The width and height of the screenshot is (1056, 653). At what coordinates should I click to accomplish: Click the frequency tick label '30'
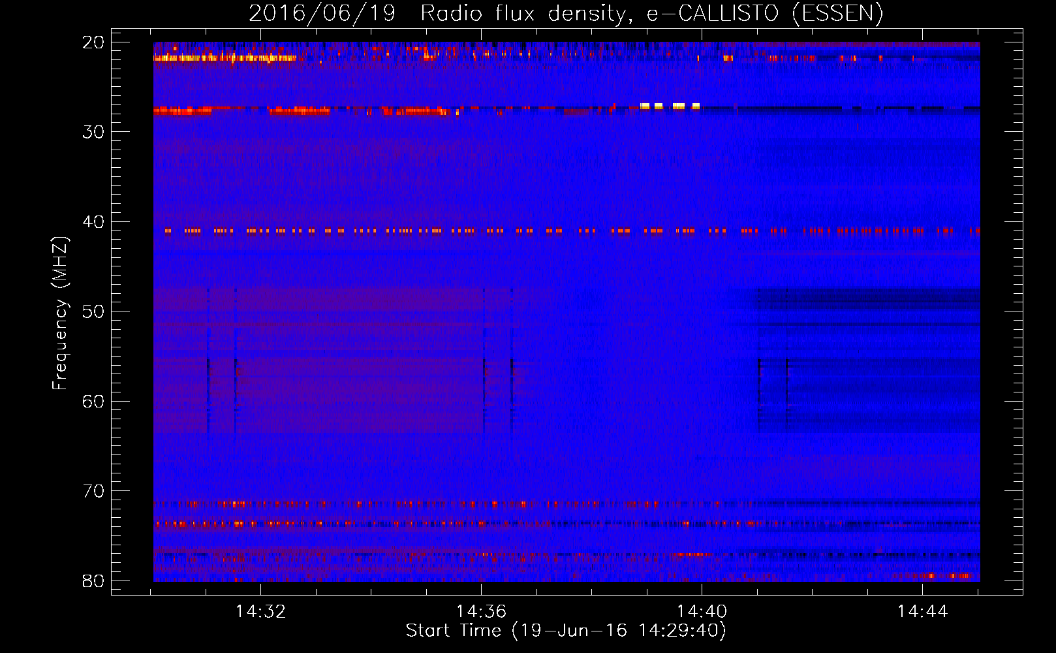coord(93,132)
